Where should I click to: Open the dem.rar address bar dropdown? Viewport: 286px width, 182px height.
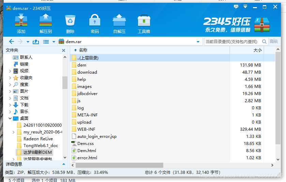pos(198,42)
